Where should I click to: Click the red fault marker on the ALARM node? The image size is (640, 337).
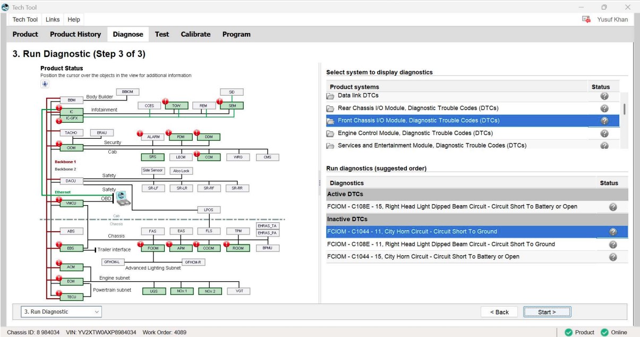coord(141,132)
